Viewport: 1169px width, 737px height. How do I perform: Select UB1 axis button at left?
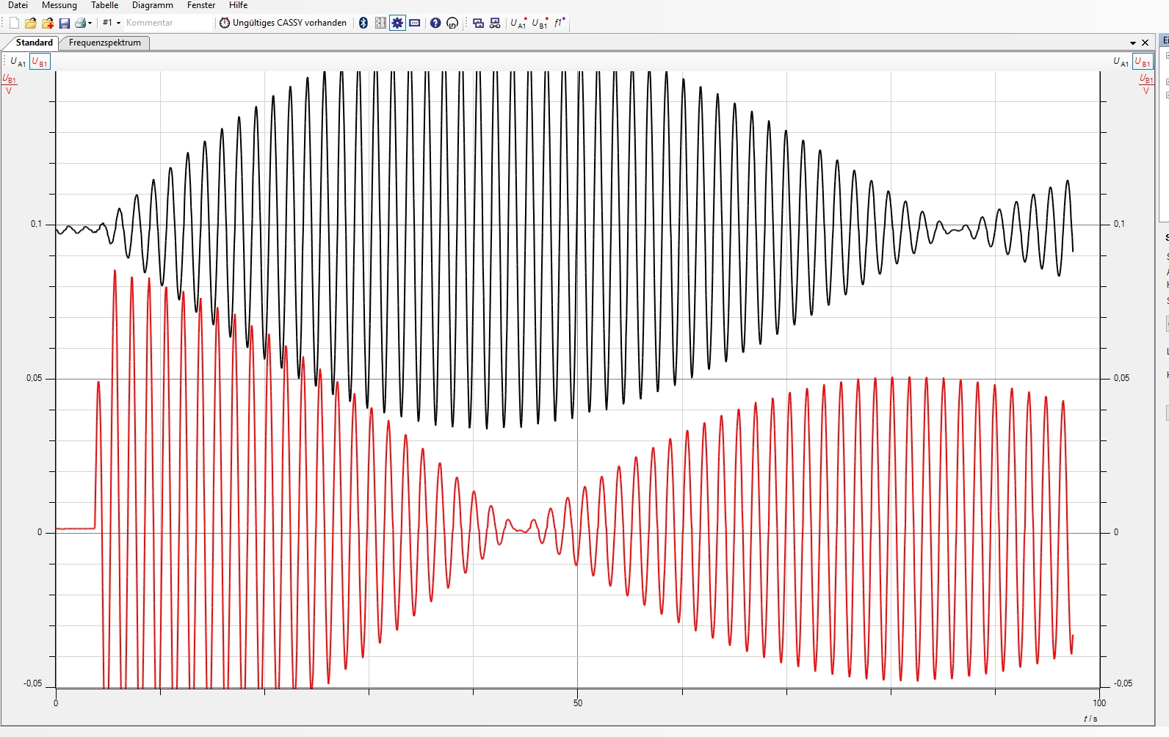click(x=40, y=62)
